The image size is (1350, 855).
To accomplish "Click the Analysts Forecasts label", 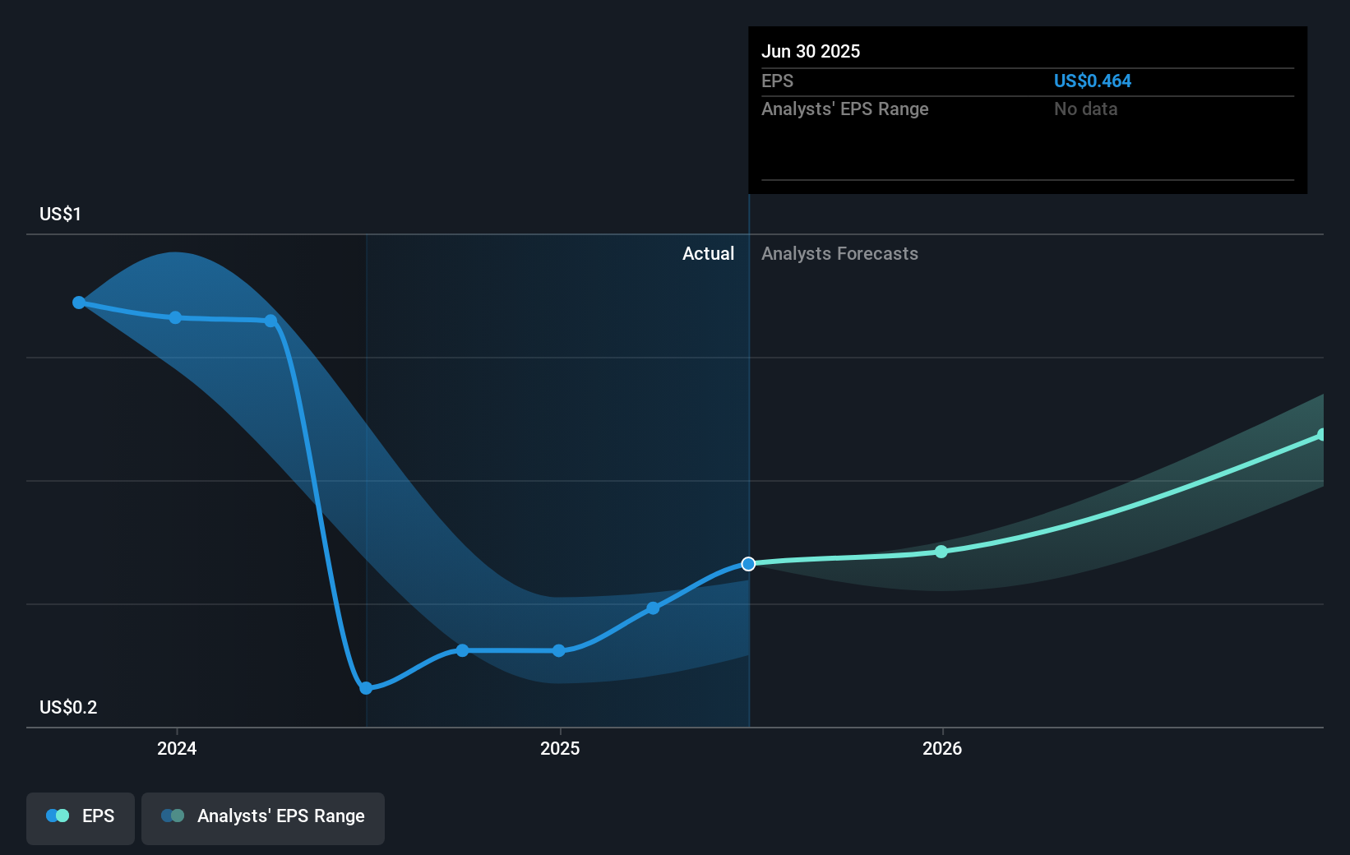I will [x=839, y=254].
